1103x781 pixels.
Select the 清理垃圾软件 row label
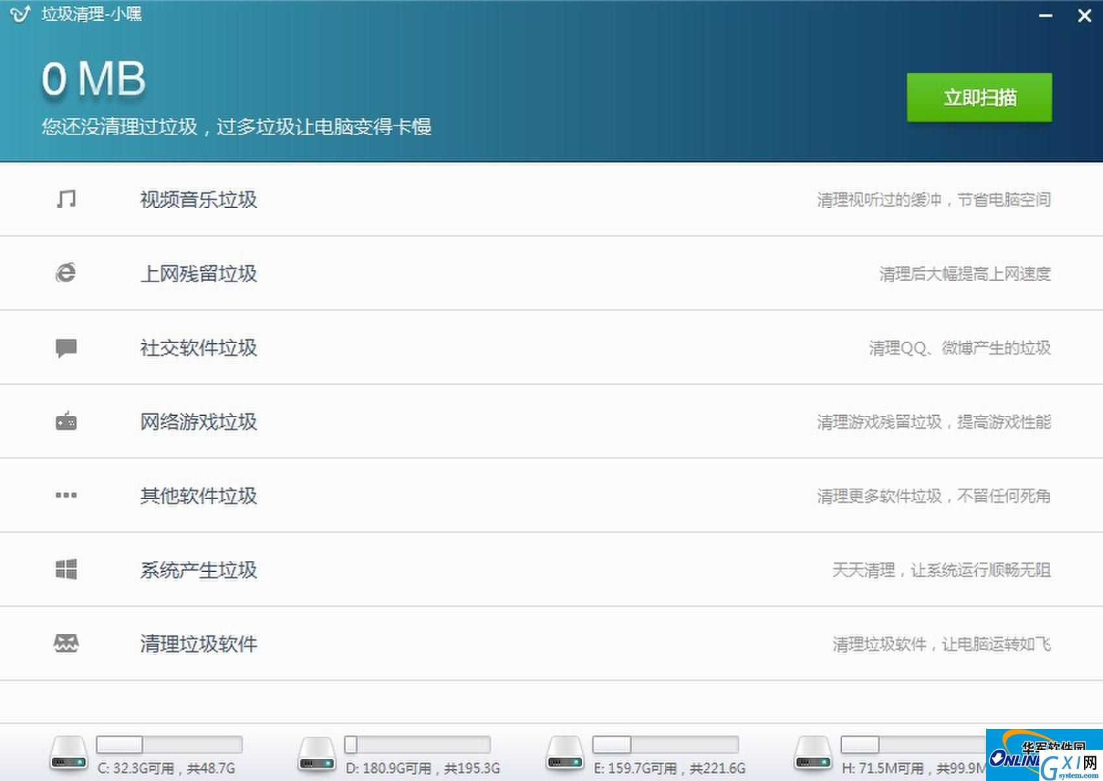[x=199, y=644]
